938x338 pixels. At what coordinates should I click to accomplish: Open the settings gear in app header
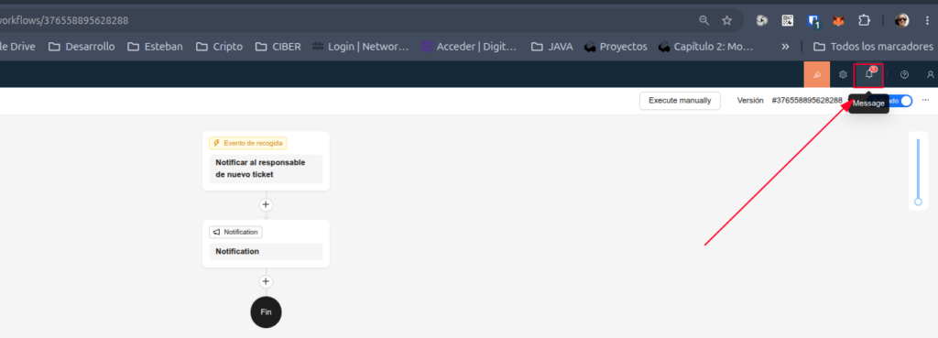843,75
